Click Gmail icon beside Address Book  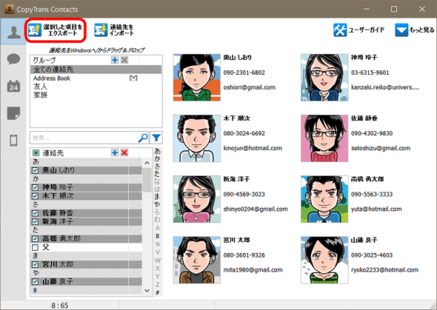coord(133,78)
